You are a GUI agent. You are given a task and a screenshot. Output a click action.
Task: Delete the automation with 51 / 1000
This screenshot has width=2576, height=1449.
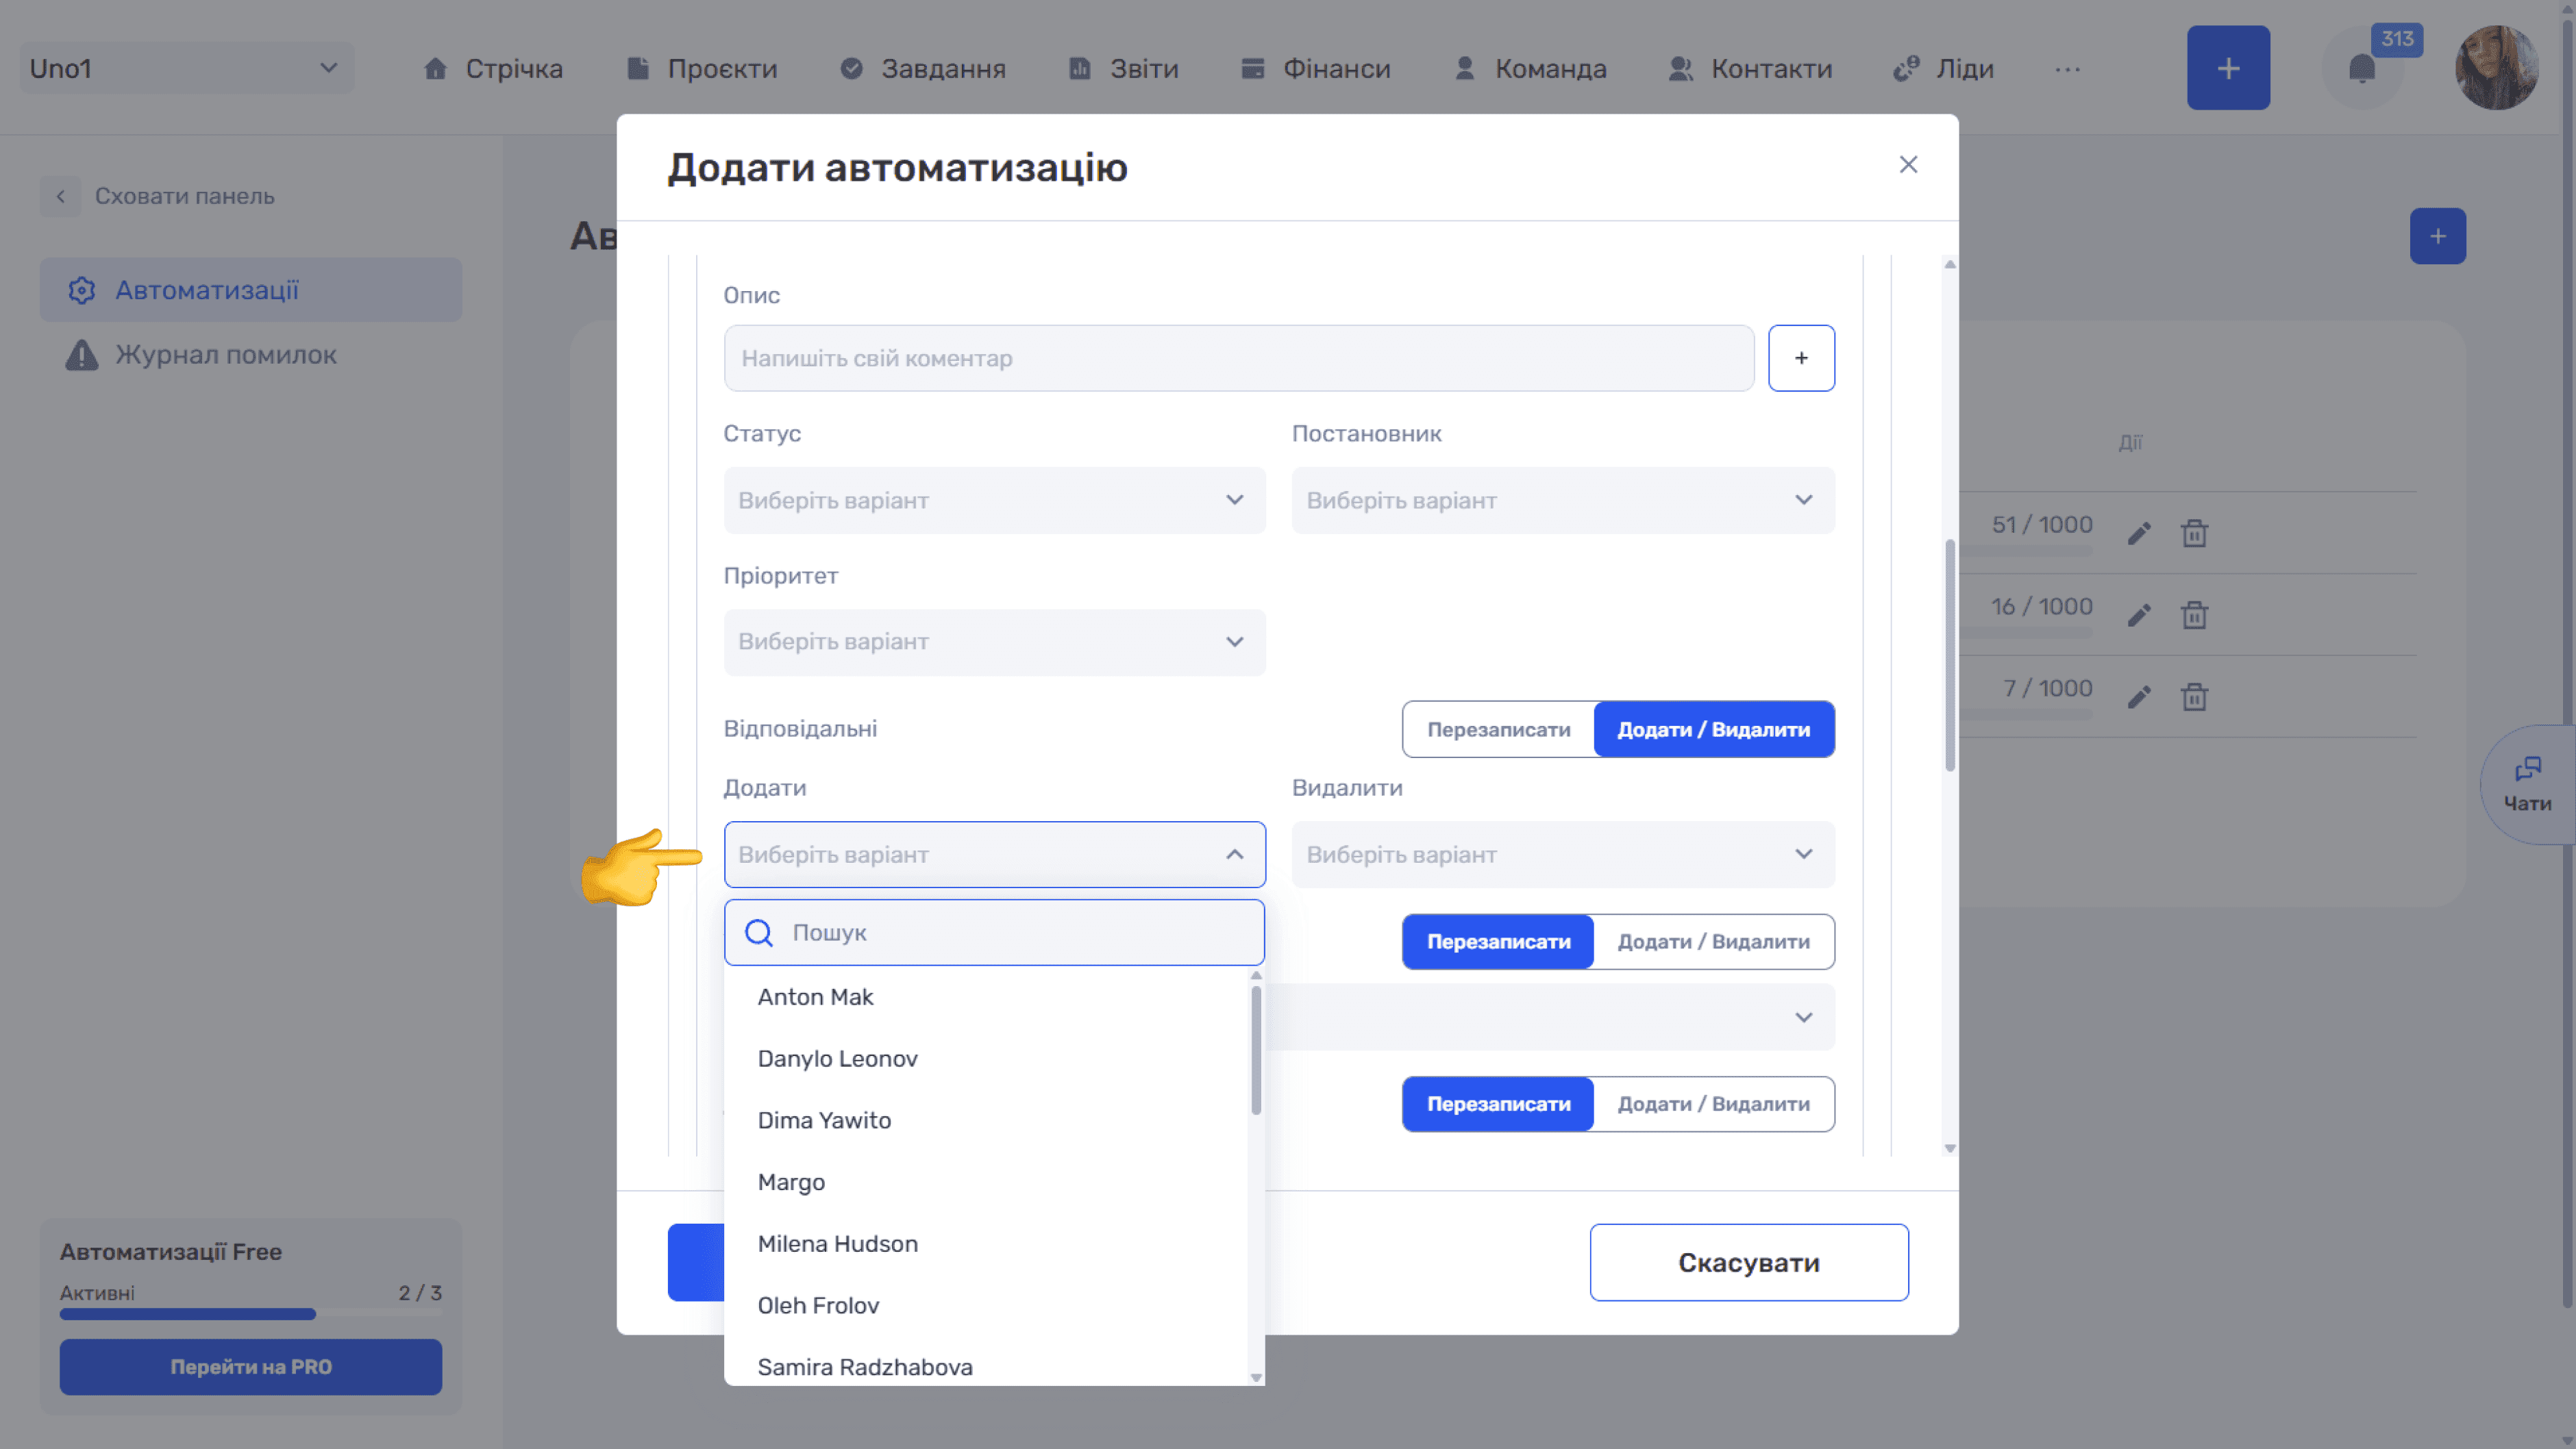(2194, 533)
